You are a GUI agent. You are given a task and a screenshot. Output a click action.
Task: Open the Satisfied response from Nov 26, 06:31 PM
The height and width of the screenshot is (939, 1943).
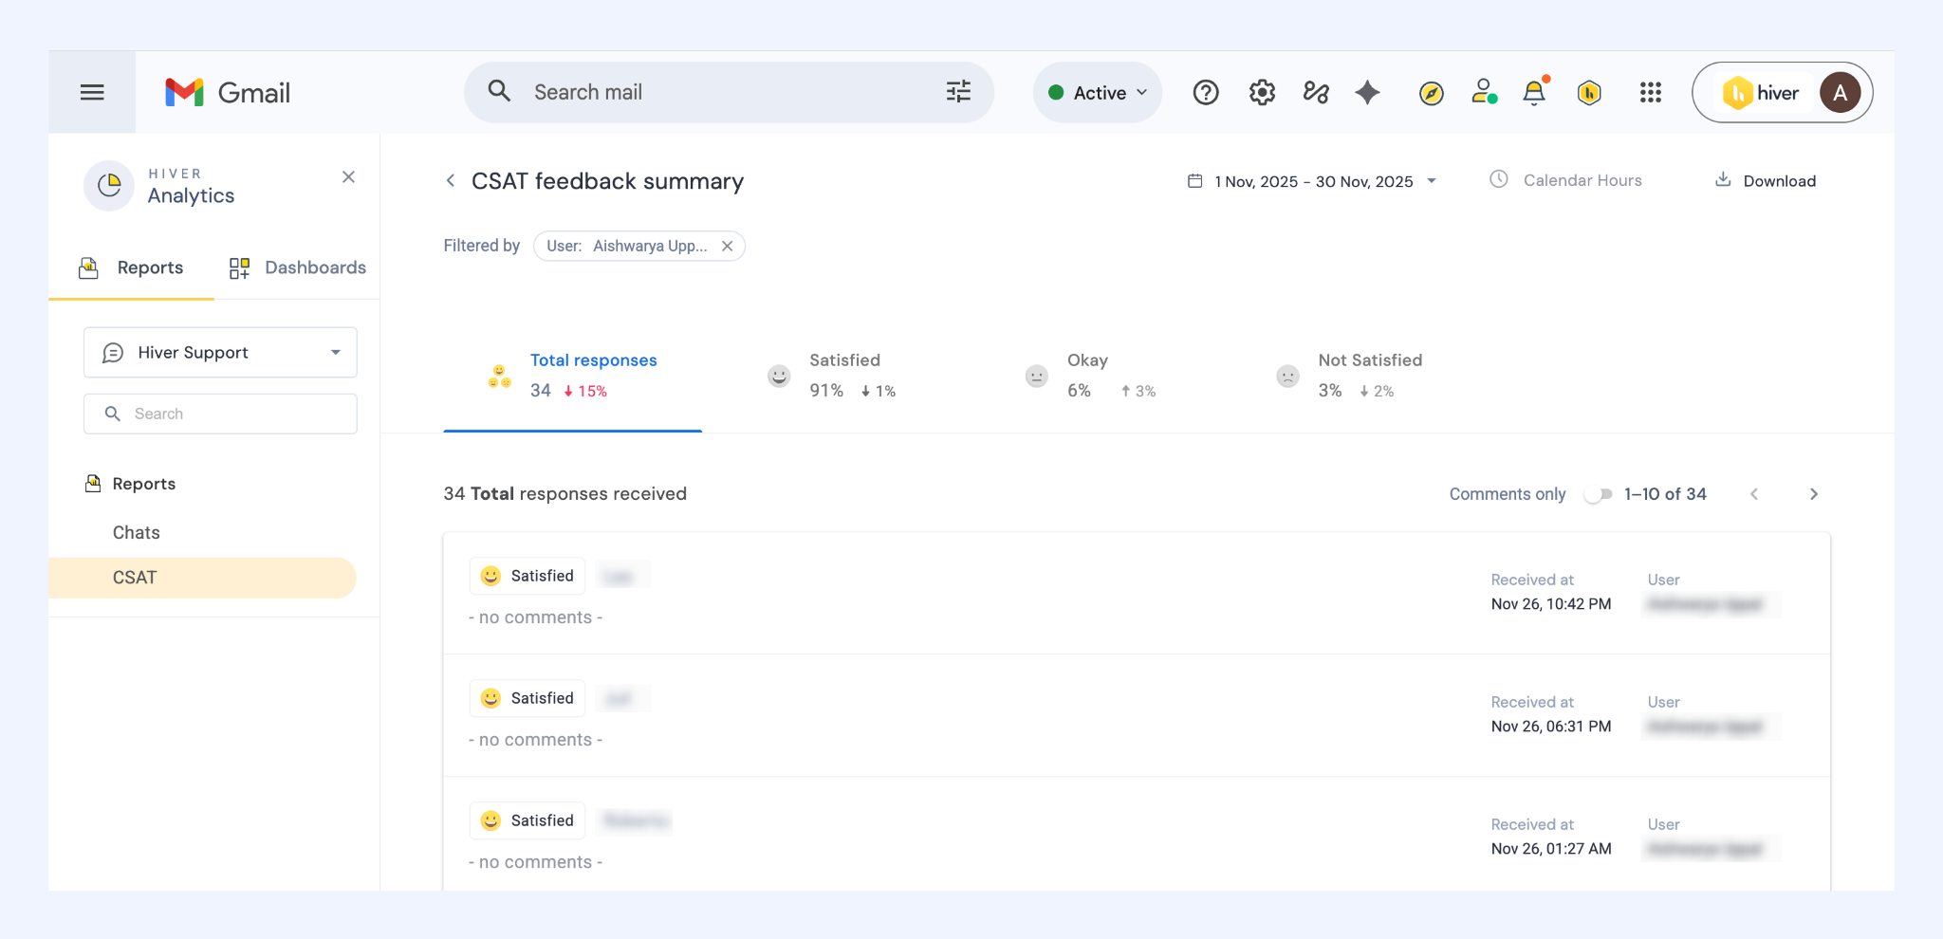click(1136, 716)
